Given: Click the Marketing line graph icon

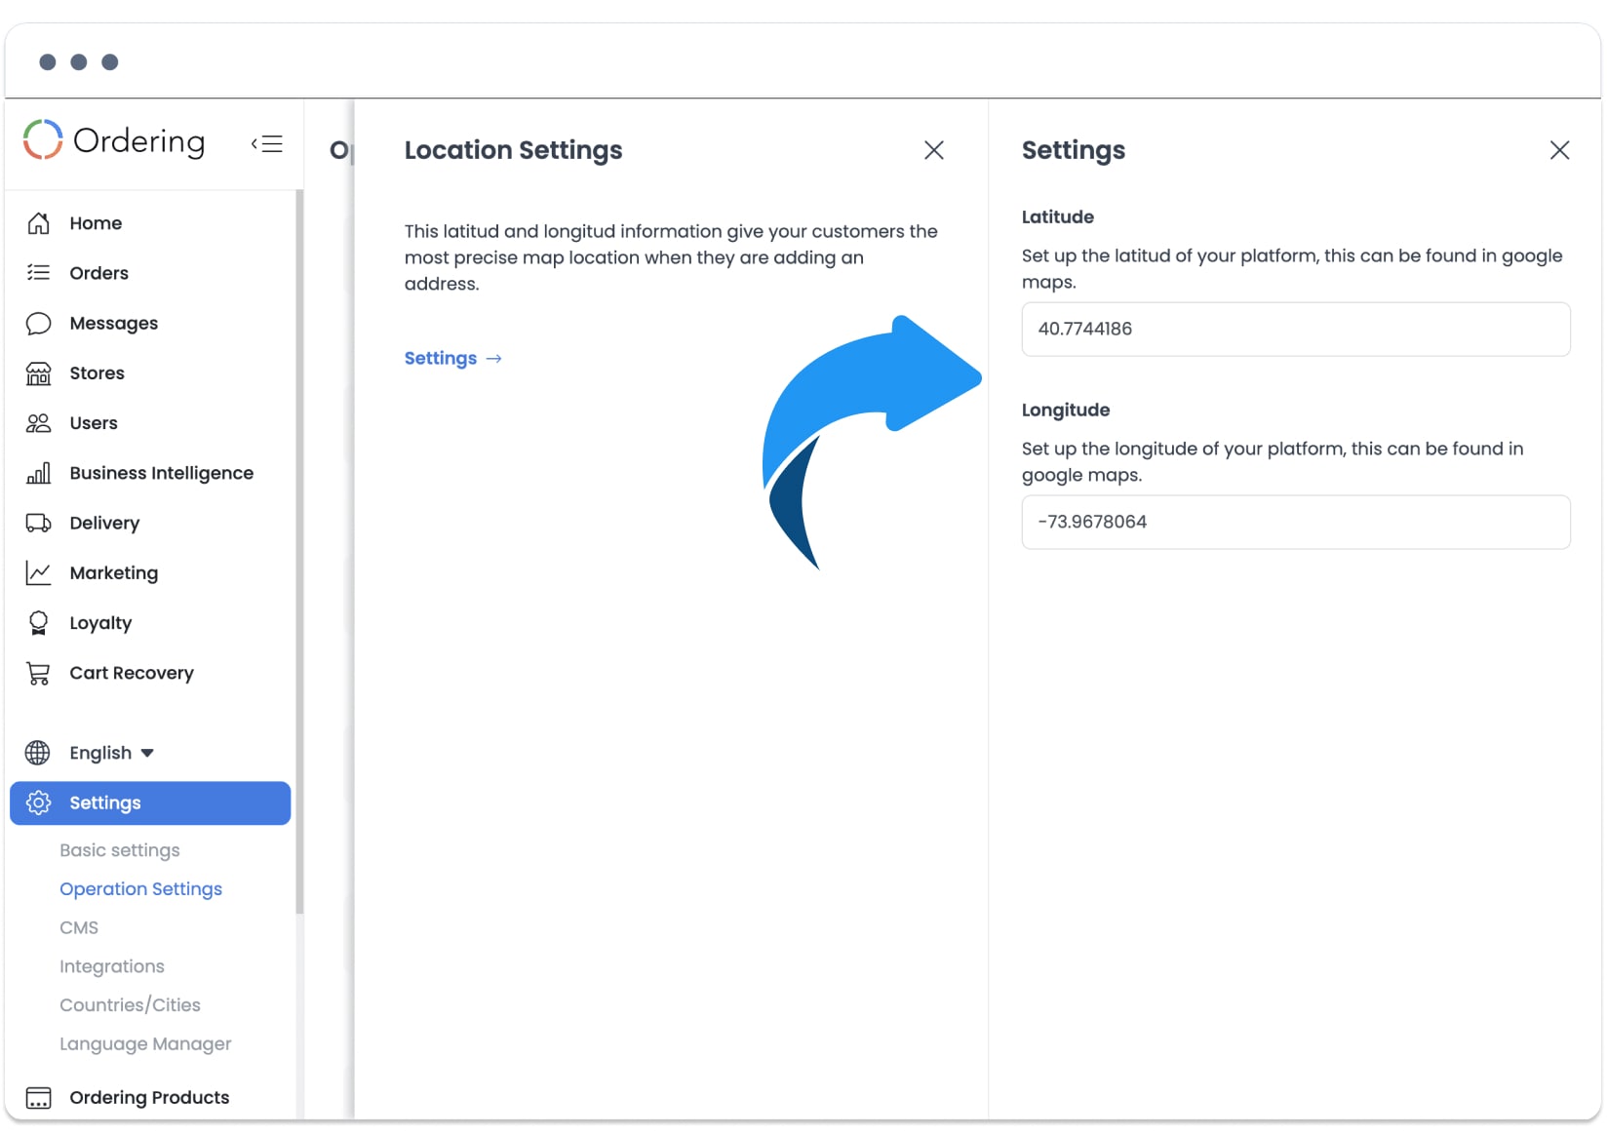Looking at the screenshot, I should (38, 573).
